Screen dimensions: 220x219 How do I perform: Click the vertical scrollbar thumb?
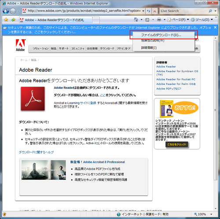pyautogui.click(x=215, y=110)
